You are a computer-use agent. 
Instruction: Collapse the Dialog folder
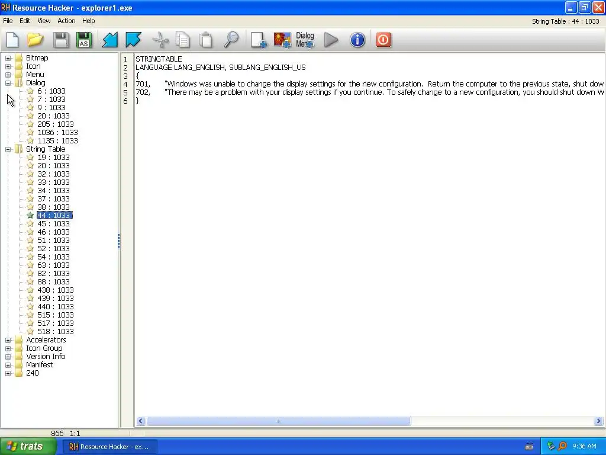[x=8, y=83]
